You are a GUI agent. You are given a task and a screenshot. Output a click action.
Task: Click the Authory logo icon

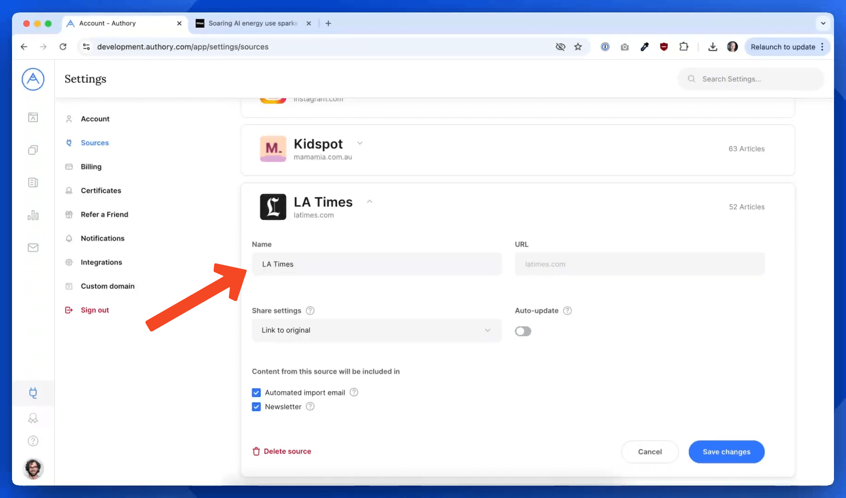click(x=33, y=79)
